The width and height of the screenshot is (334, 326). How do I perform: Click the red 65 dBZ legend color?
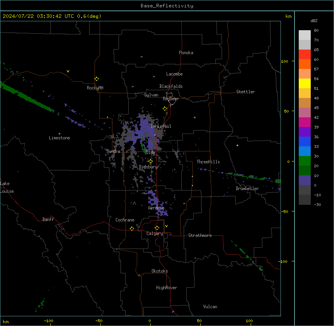pos(305,54)
